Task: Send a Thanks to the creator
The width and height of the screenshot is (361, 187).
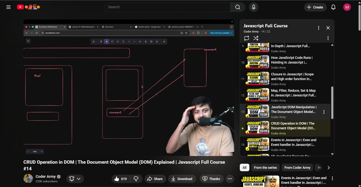Action: (211, 179)
